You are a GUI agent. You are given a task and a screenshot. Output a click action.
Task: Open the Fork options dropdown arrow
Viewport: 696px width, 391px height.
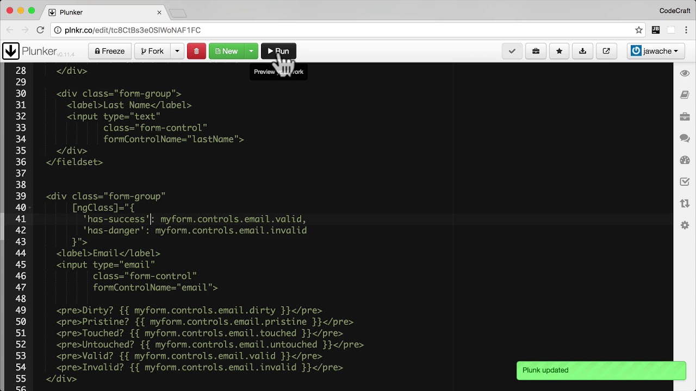click(177, 51)
